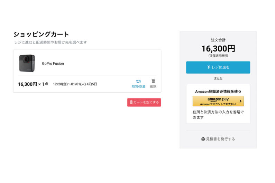
Task: Click the rental dates 12/28(金)〜01/01(火) text
Action: pyautogui.click(x=69, y=84)
